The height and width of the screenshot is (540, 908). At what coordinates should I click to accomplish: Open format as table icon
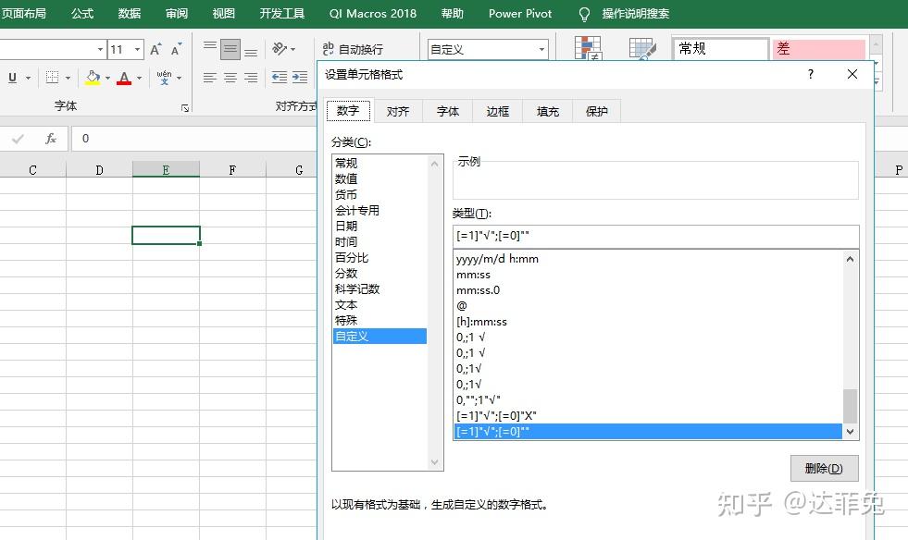tap(642, 49)
